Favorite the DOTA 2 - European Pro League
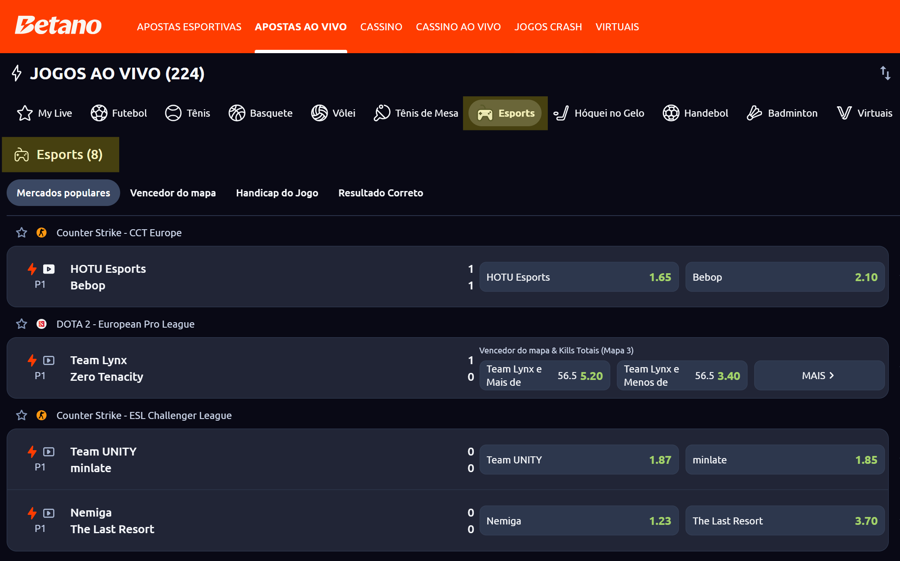Viewport: 900px width, 561px height. (x=22, y=324)
